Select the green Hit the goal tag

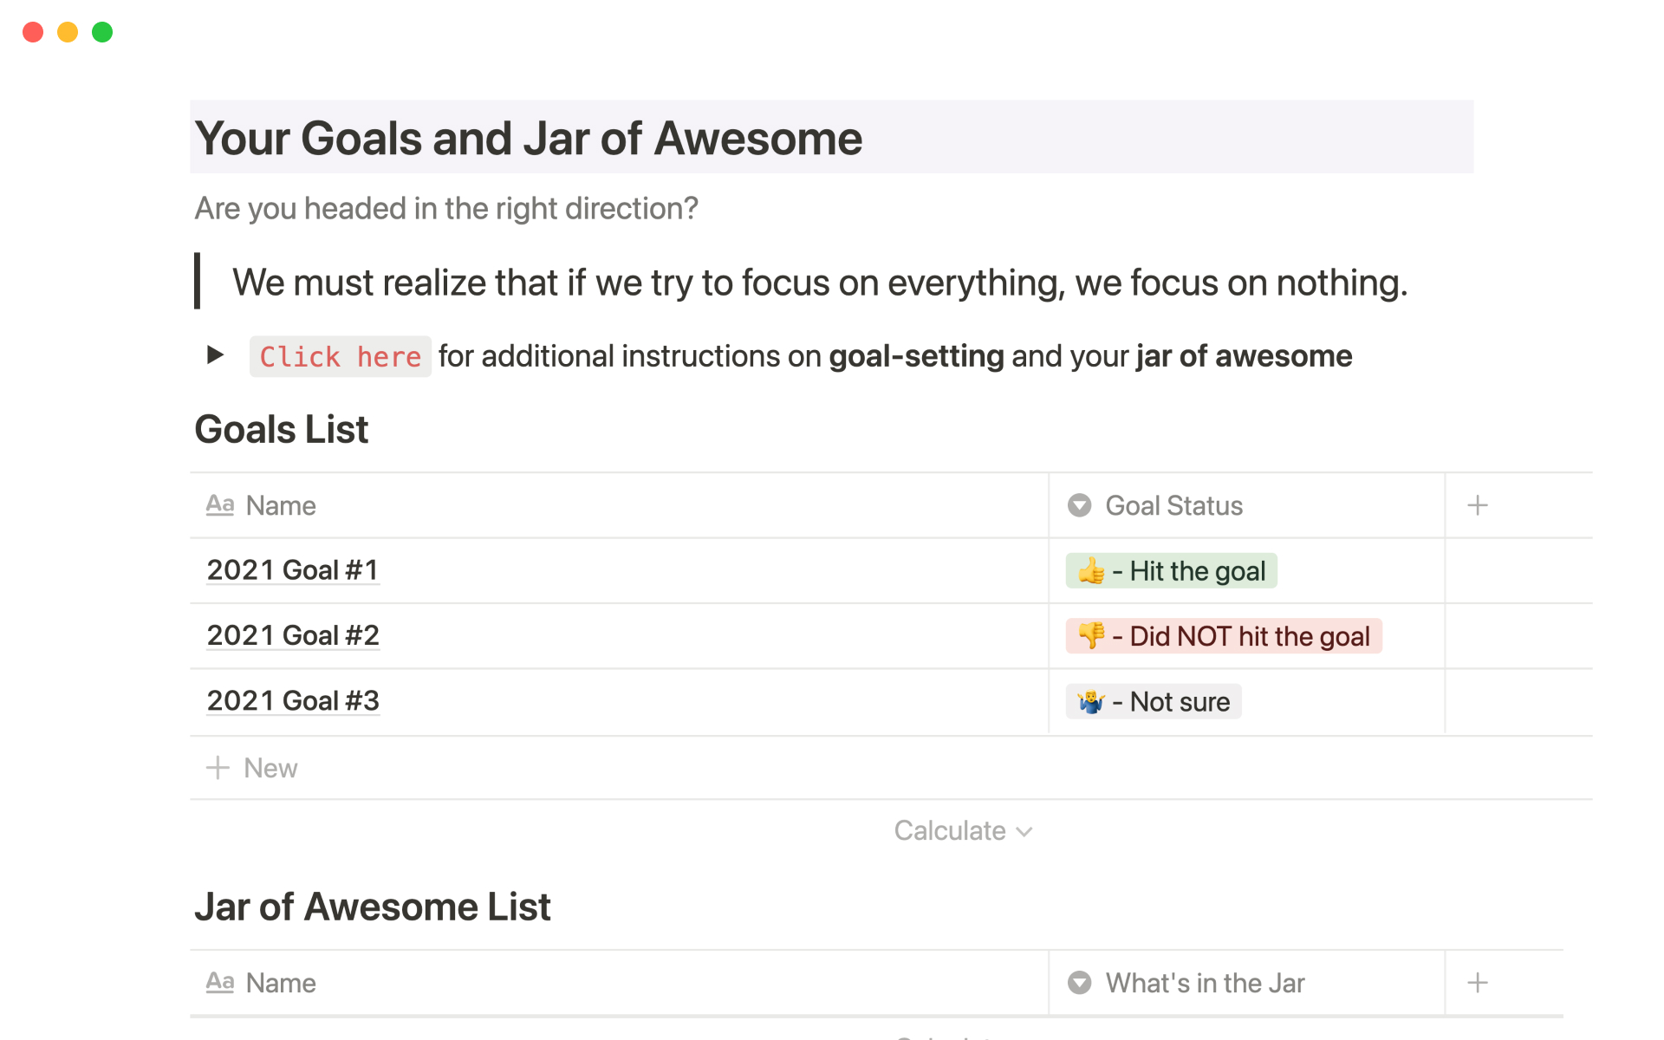[x=1171, y=571]
